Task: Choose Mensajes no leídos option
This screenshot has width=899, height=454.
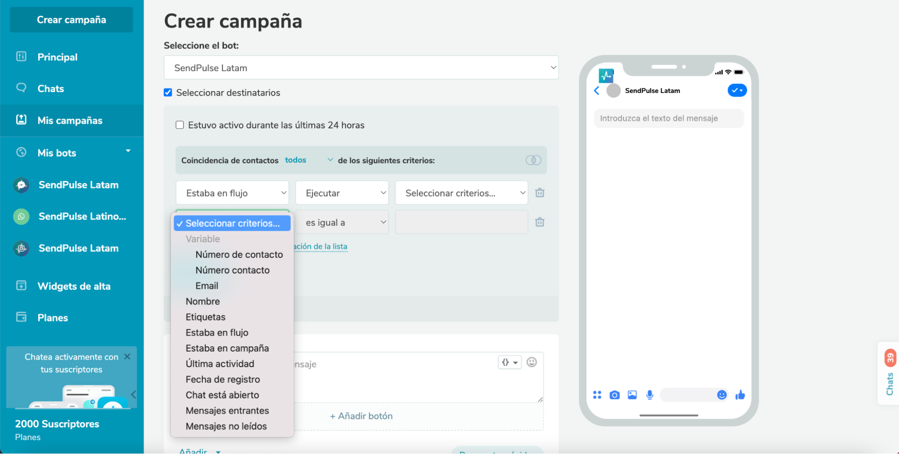Action: (x=232, y=427)
